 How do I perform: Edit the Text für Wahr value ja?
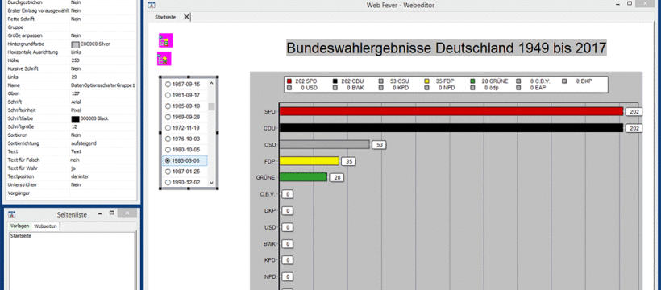click(73, 168)
